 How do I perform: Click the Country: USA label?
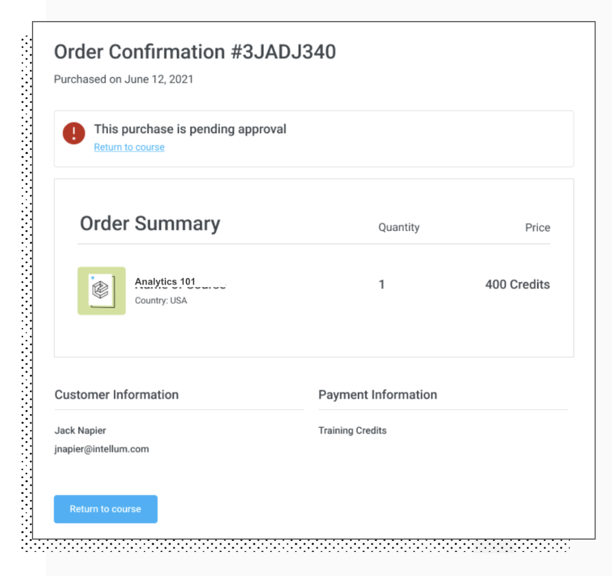pos(161,300)
